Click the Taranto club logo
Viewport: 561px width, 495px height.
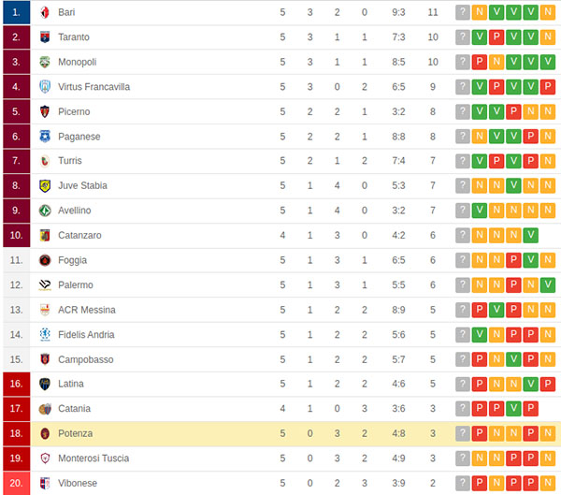click(x=45, y=37)
